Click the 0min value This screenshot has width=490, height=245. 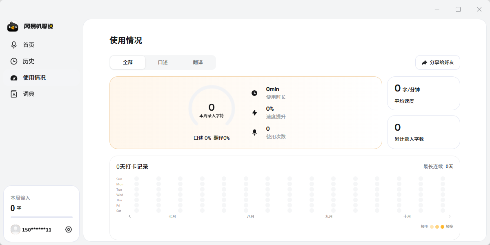[273, 89]
